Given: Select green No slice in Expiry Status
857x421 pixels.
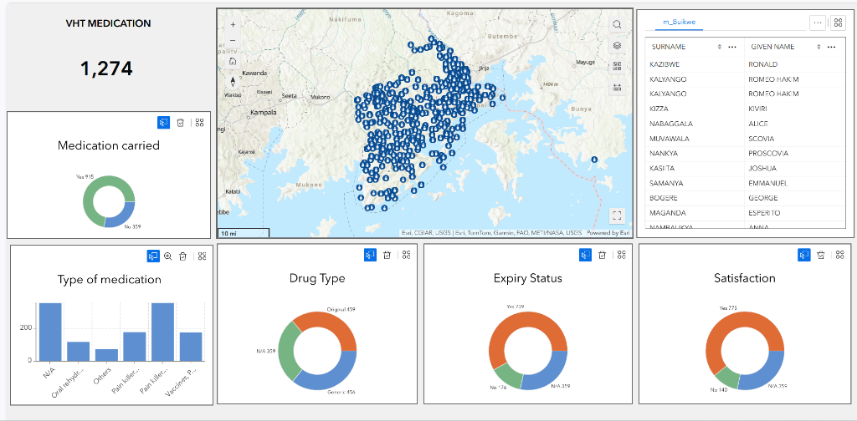Looking at the screenshot, I should [x=508, y=377].
